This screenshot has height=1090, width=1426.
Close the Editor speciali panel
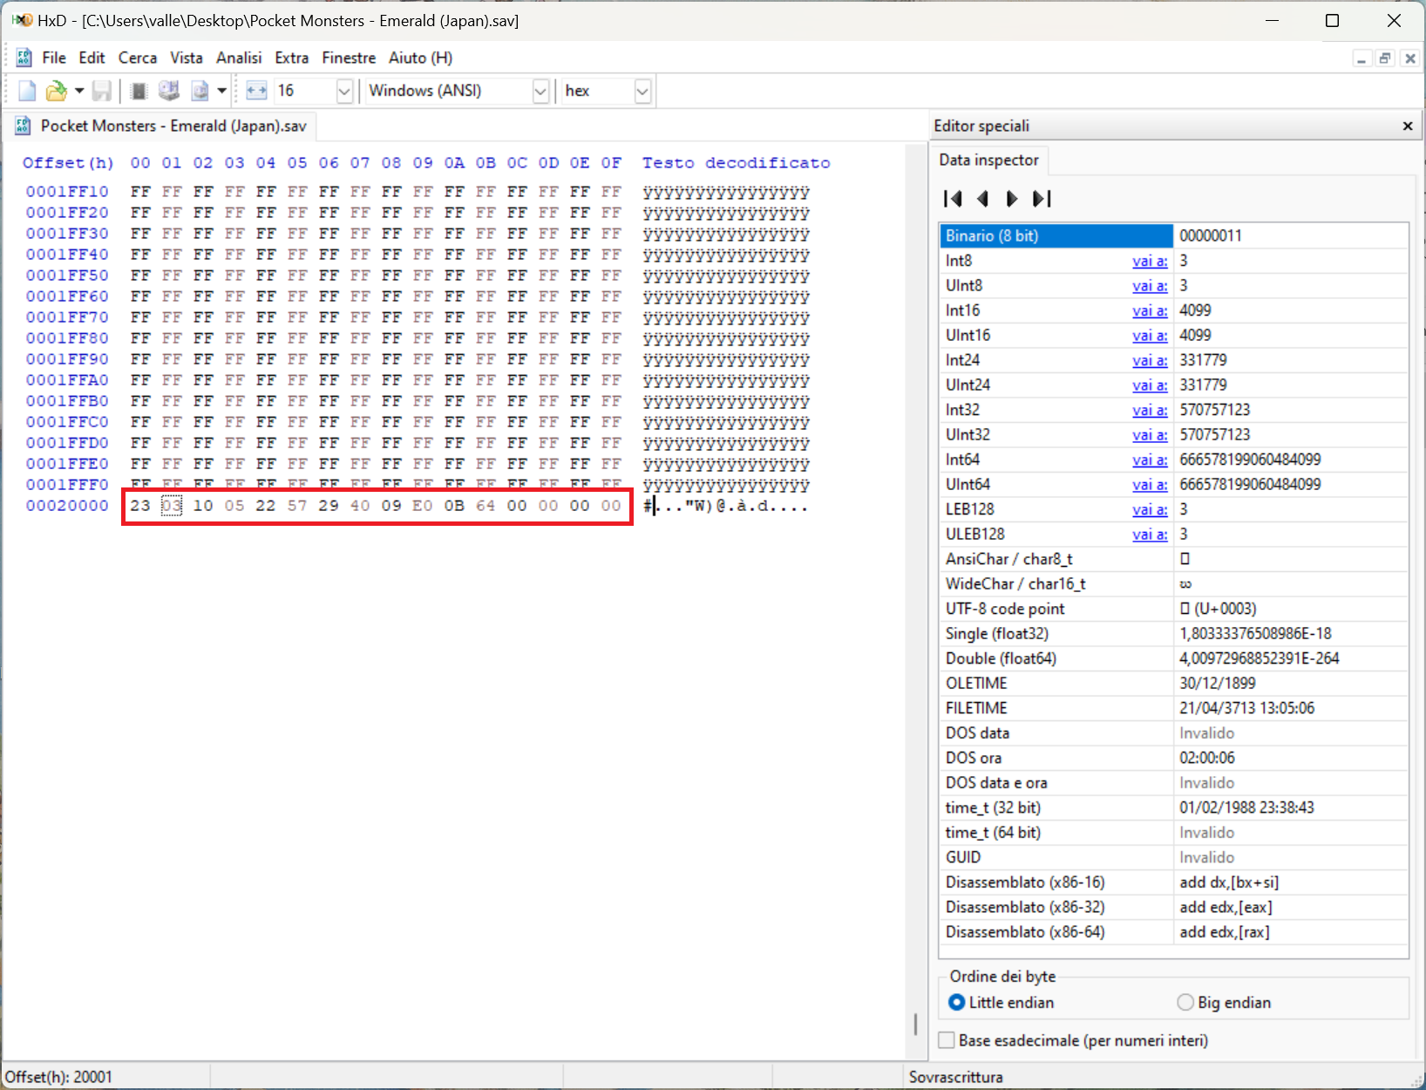(x=1408, y=126)
